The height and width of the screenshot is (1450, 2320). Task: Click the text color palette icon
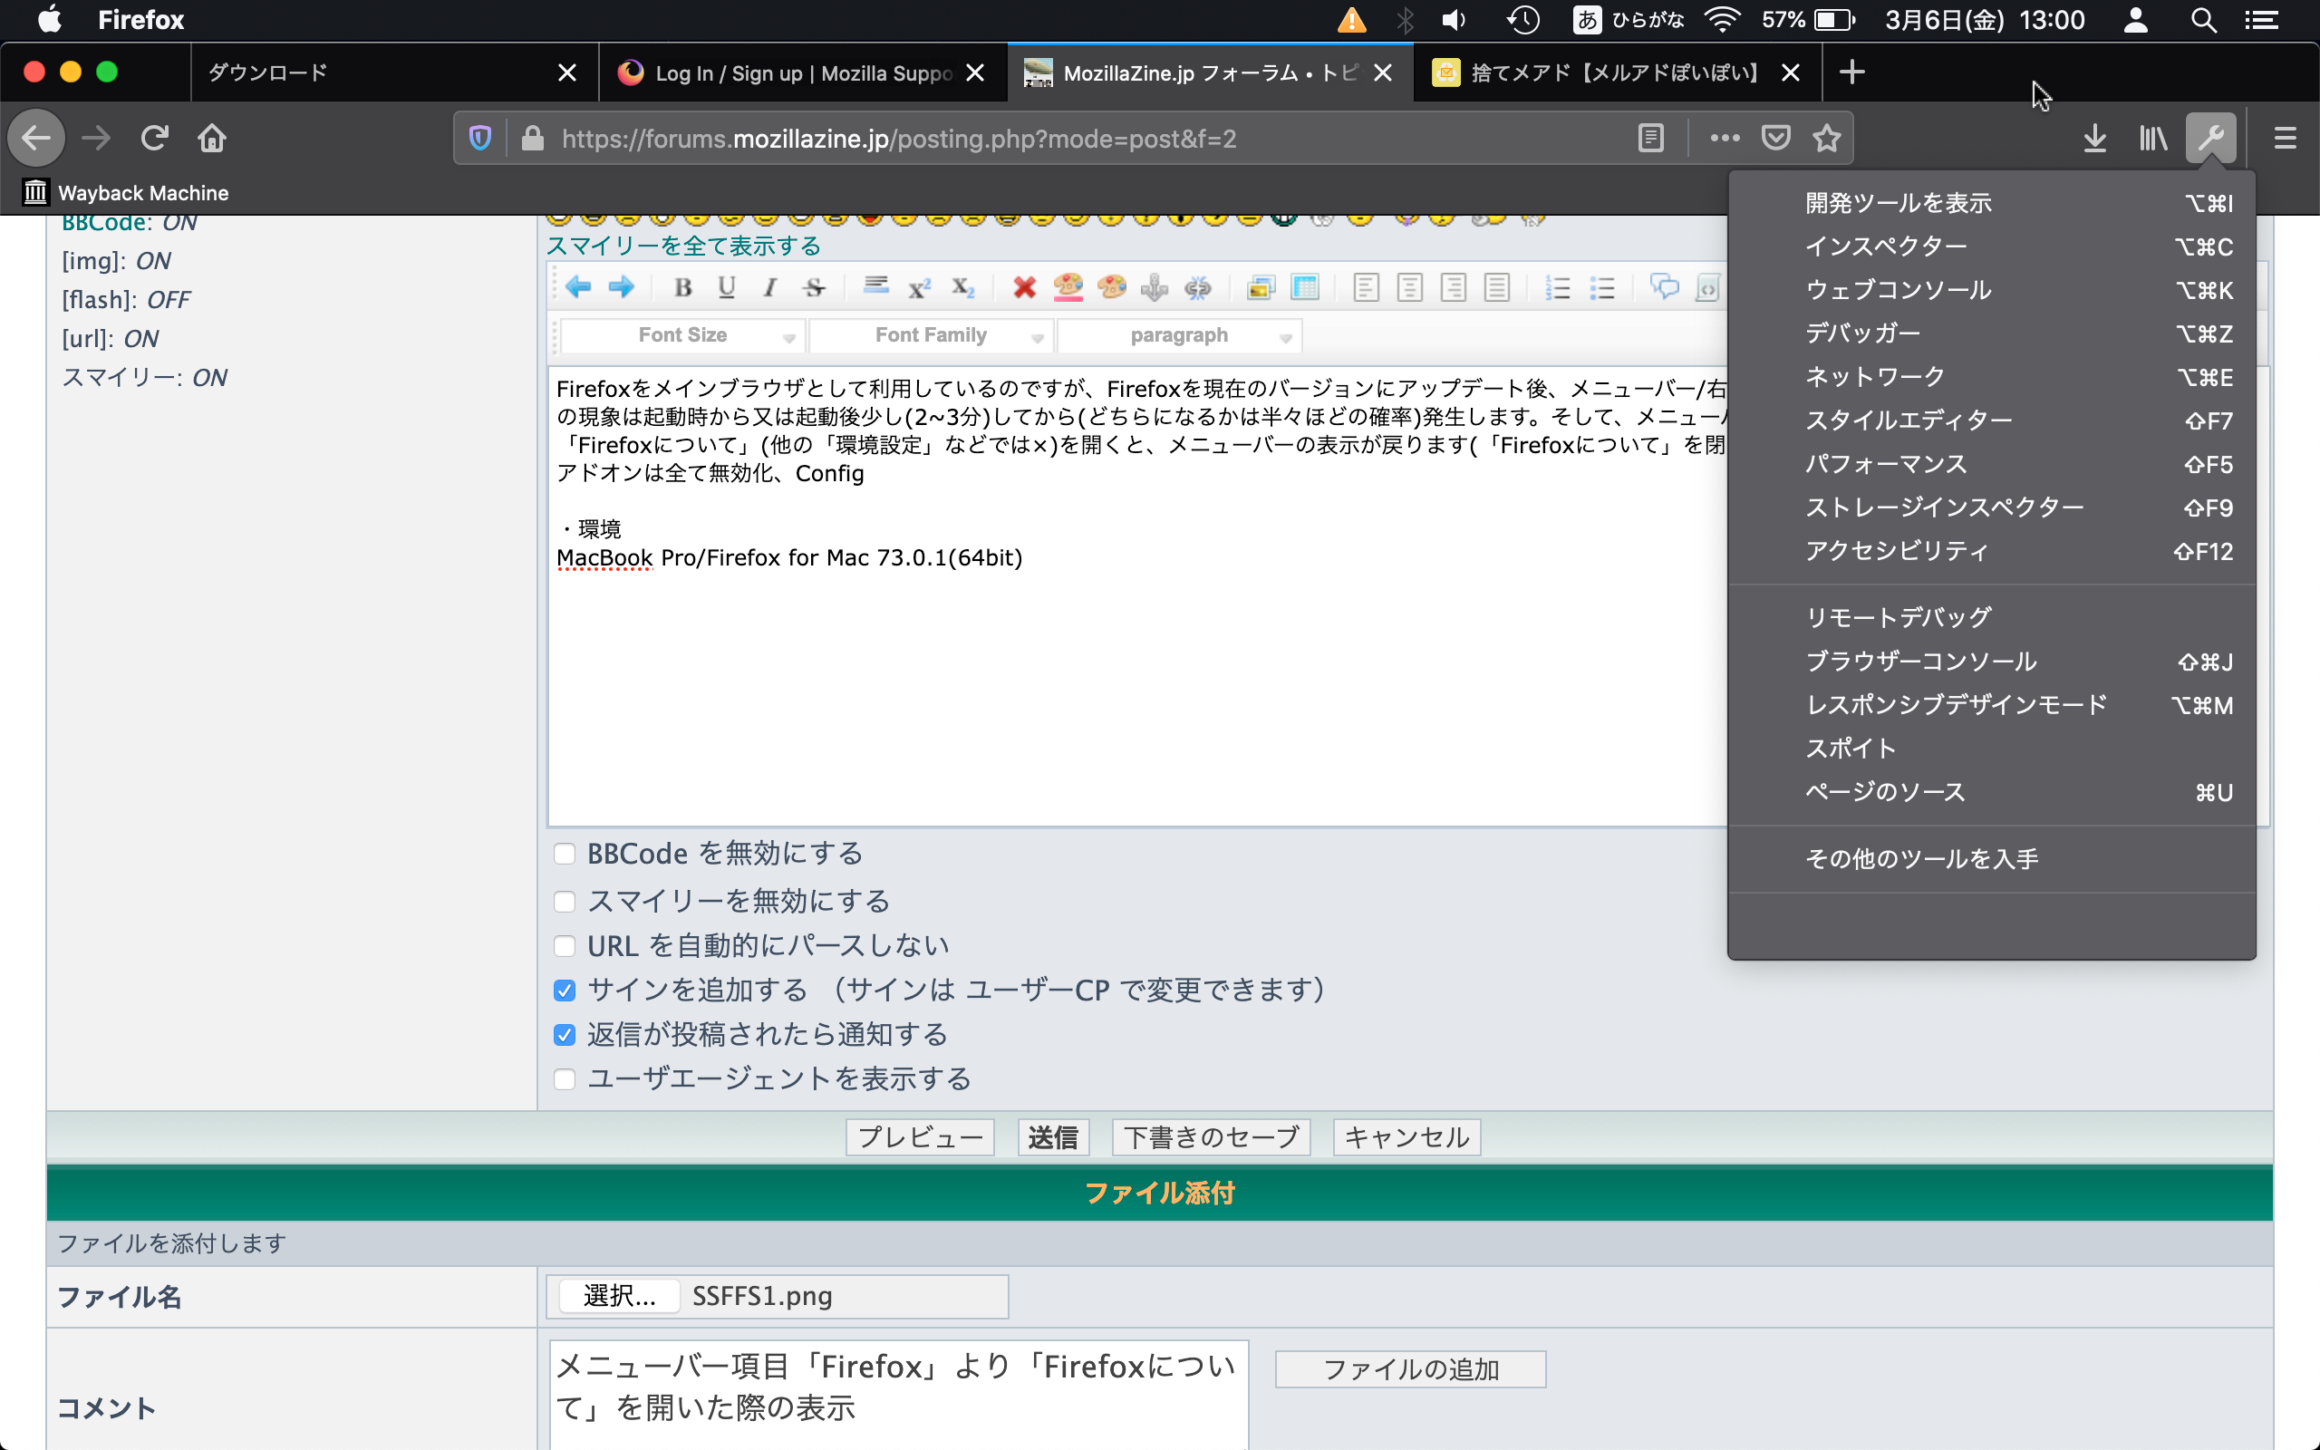[x=1068, y=287]
